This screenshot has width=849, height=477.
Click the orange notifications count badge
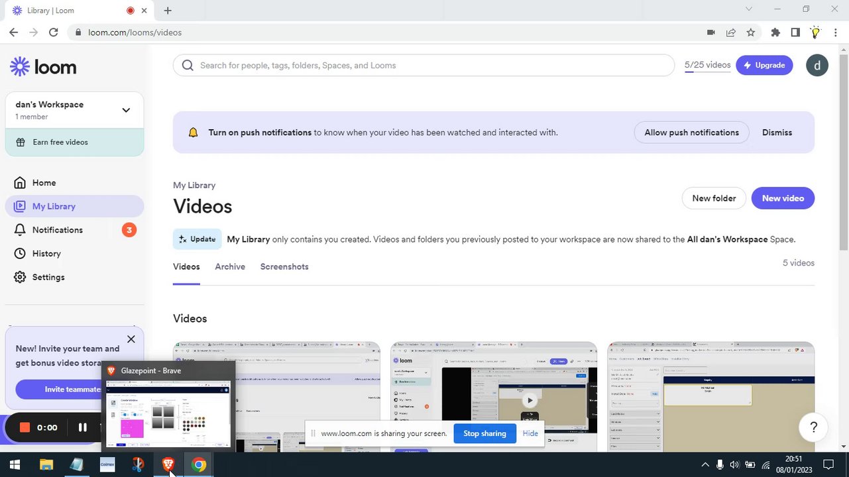click(x=129, y=230)
